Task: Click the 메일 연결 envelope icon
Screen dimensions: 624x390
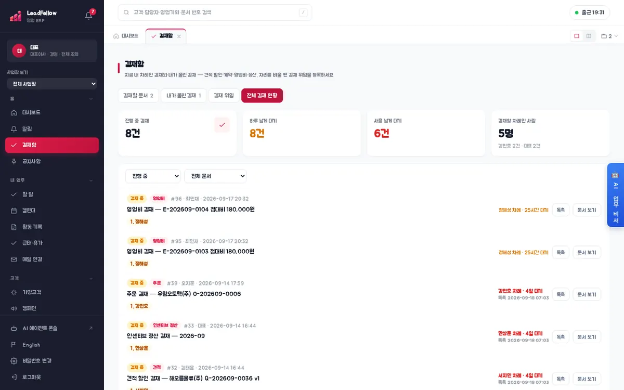Action: coord(14,259)
